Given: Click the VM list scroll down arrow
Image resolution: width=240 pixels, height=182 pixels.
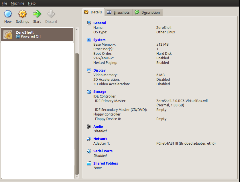Looking at the screenshot, I should pyautogui.click(x=77, y=177).
